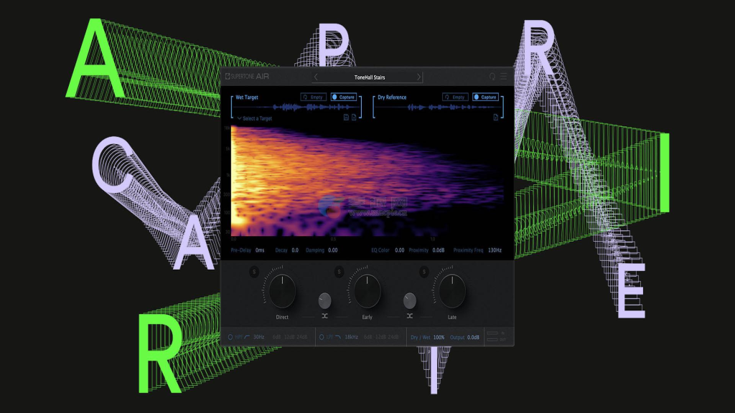Screen dimensions: 735x413
Task: Click the save icon under Wet Target waveform
Action: tap(346, 116)
